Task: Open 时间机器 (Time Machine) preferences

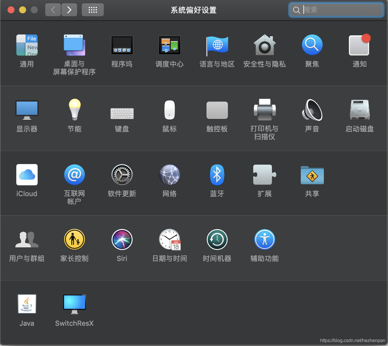Action: coord(217,240)
